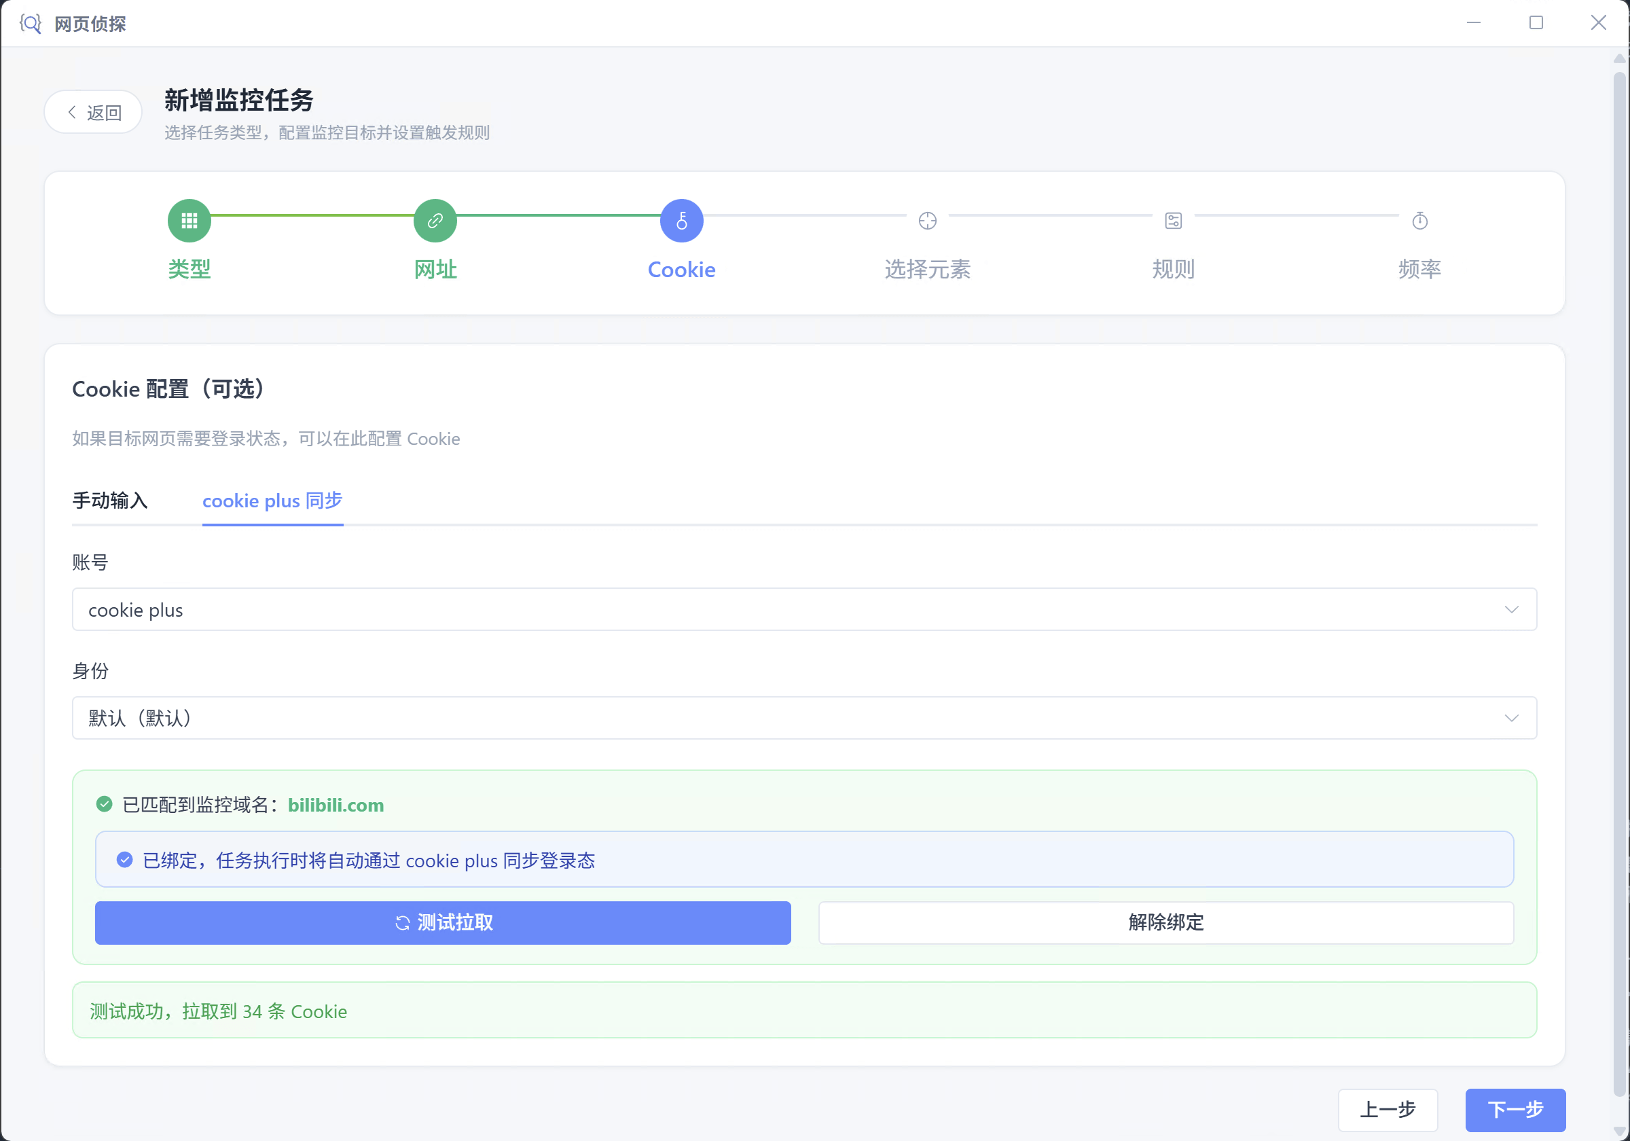Go back with 上一步 button

pyautogui.click(x=1388, y=1110)
